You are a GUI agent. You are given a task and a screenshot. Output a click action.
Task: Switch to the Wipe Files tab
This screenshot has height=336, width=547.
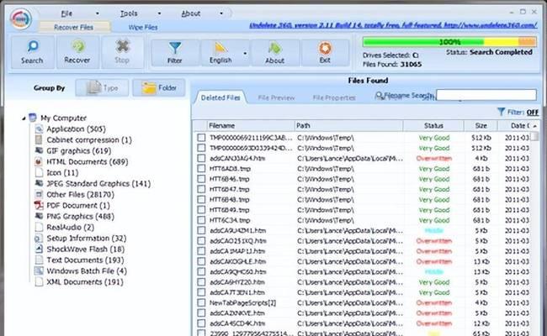pyautogui.click(x=143, y=27)
